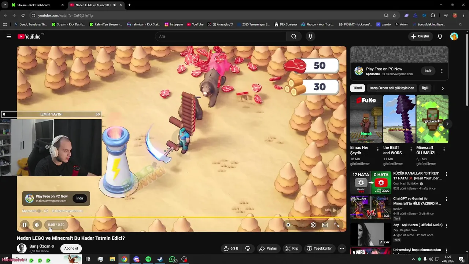Screen dimensions: 469x264
Task: Expand filter chips with right chevron
Action: tap(442, 88)
